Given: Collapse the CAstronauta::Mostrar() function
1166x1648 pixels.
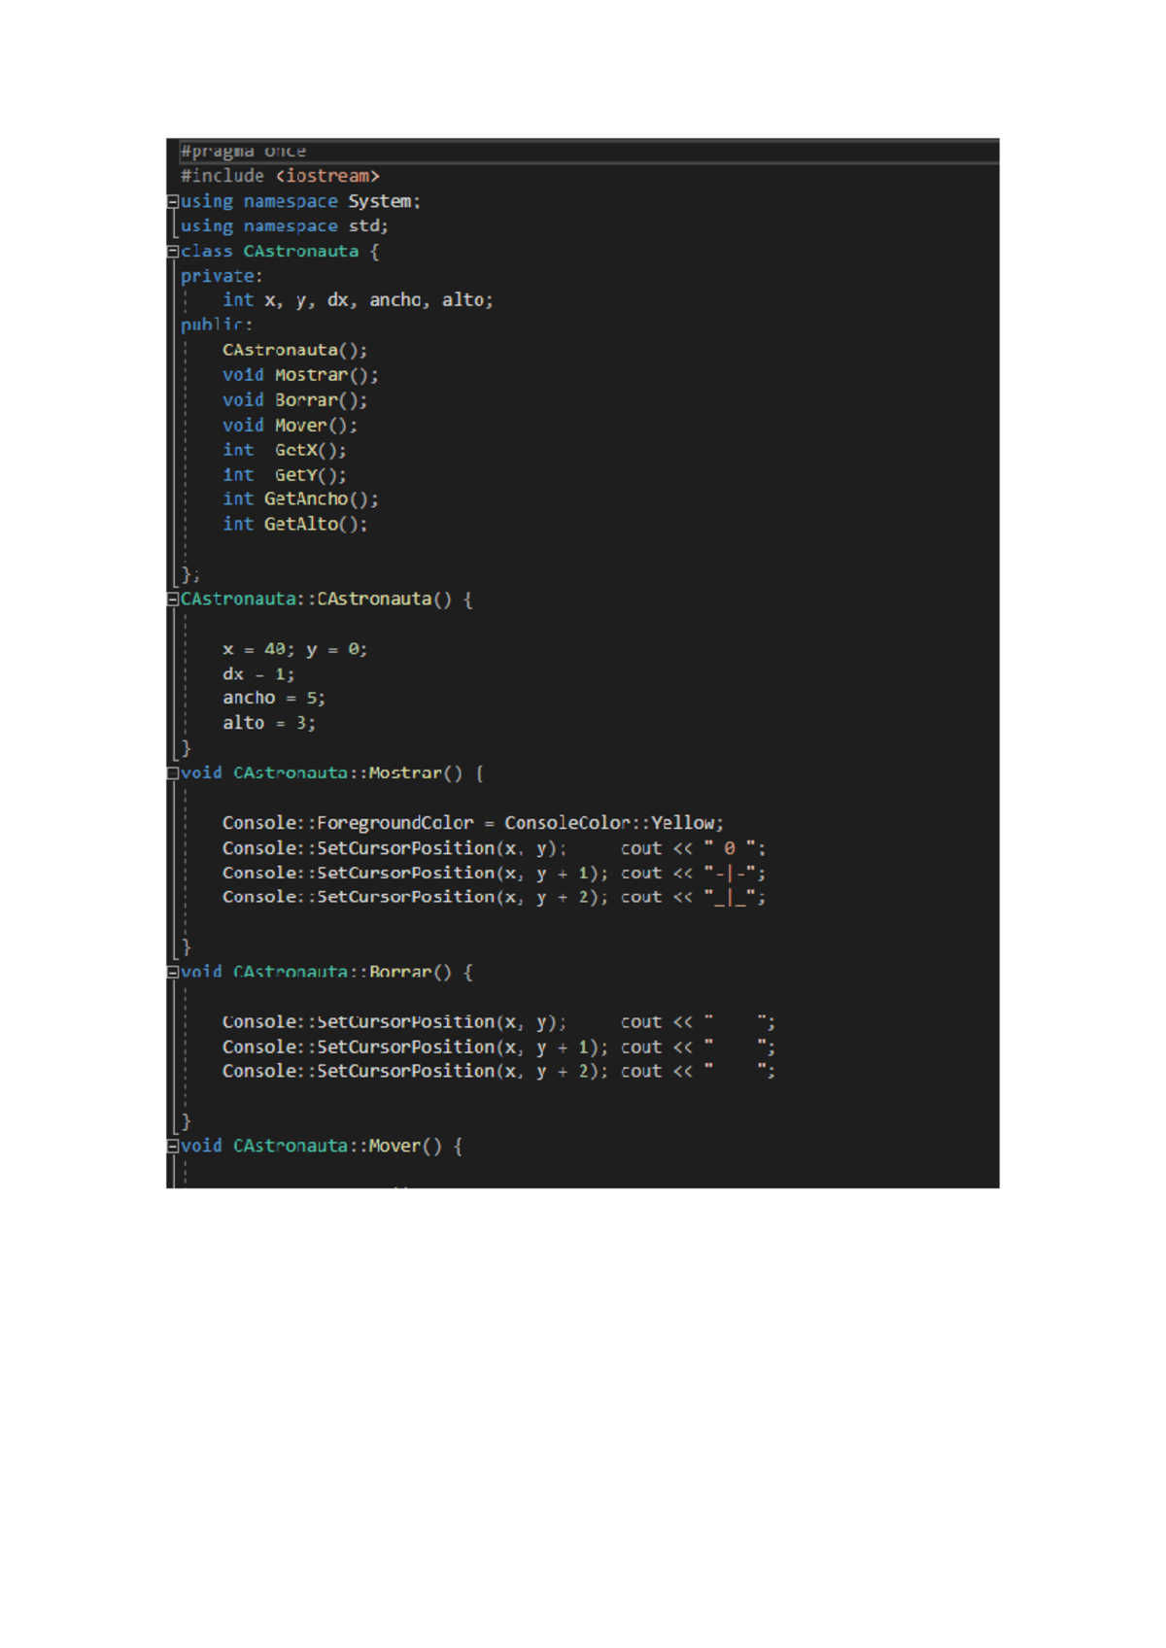Looking at the screenshot, I should tap(173, 773).
